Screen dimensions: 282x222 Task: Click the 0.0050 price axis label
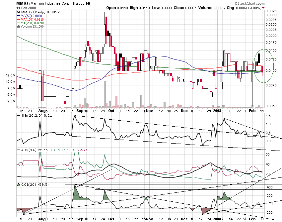click(271, 106)
